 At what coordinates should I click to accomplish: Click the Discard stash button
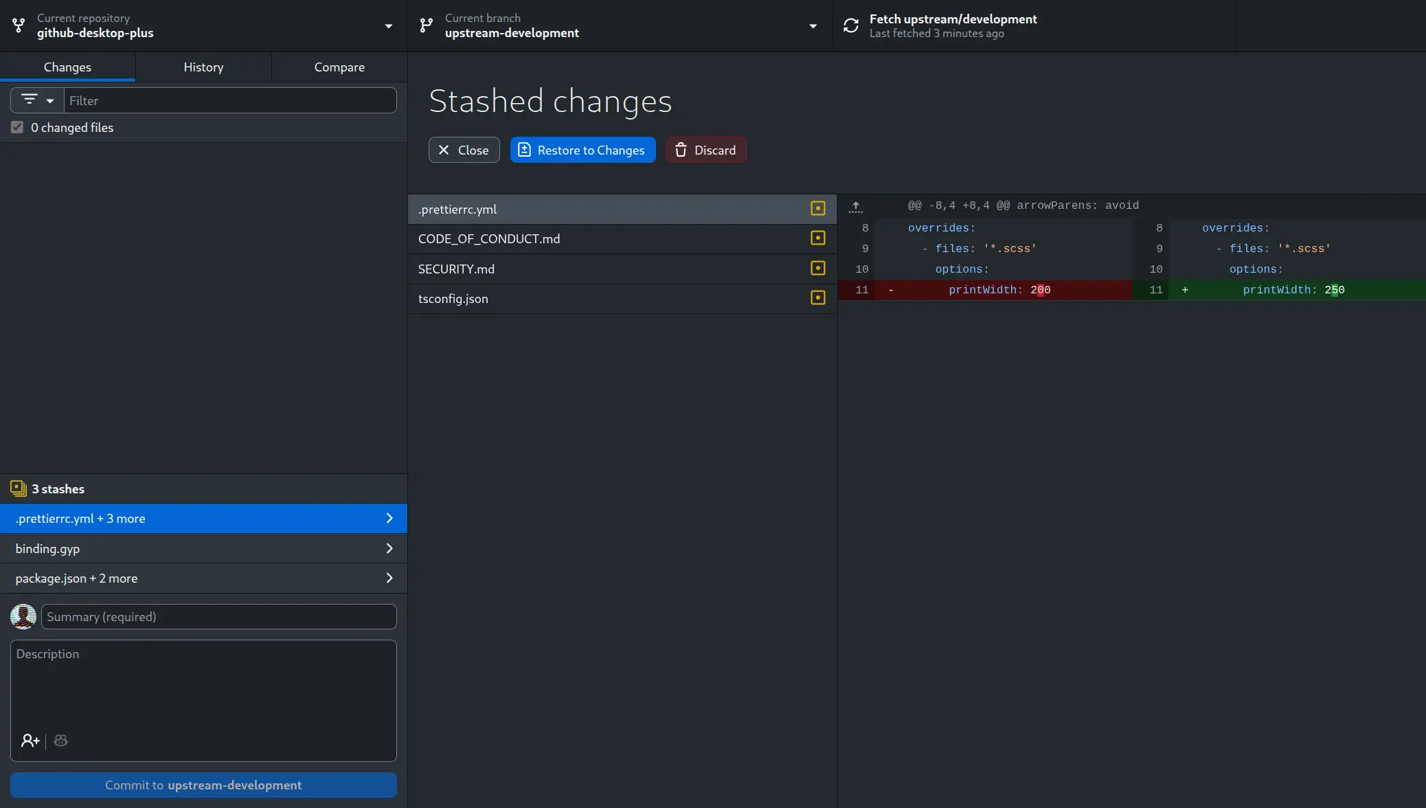706,150
